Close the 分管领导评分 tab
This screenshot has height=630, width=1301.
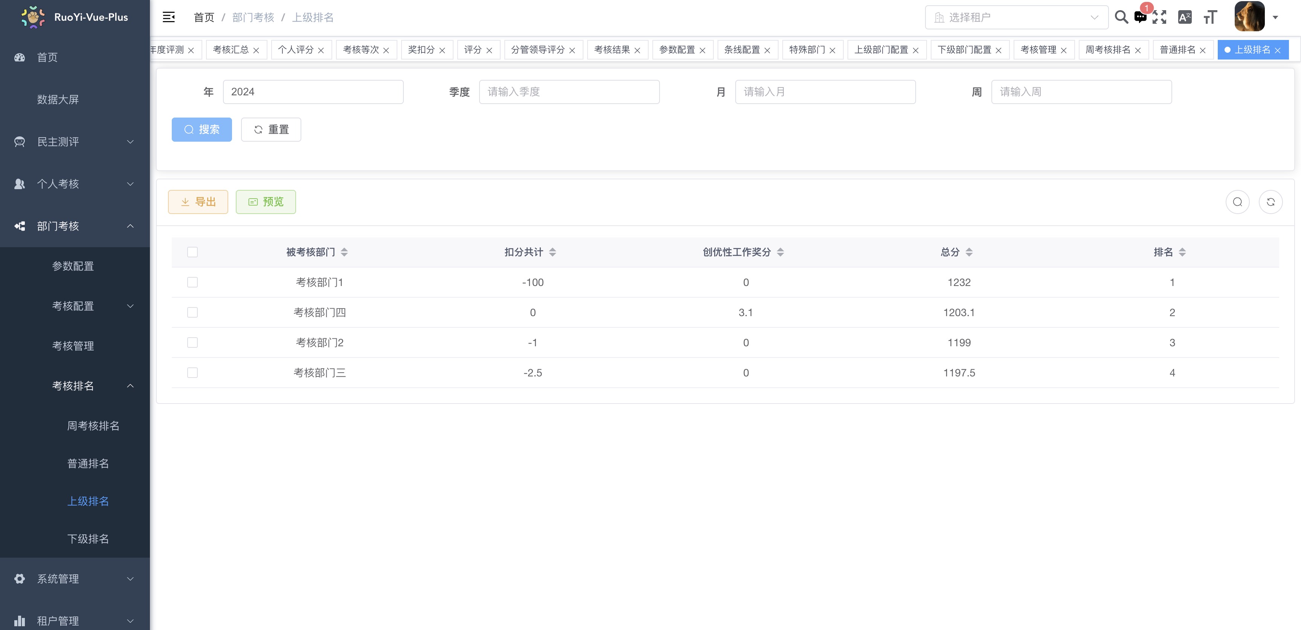tap(572, 50)
